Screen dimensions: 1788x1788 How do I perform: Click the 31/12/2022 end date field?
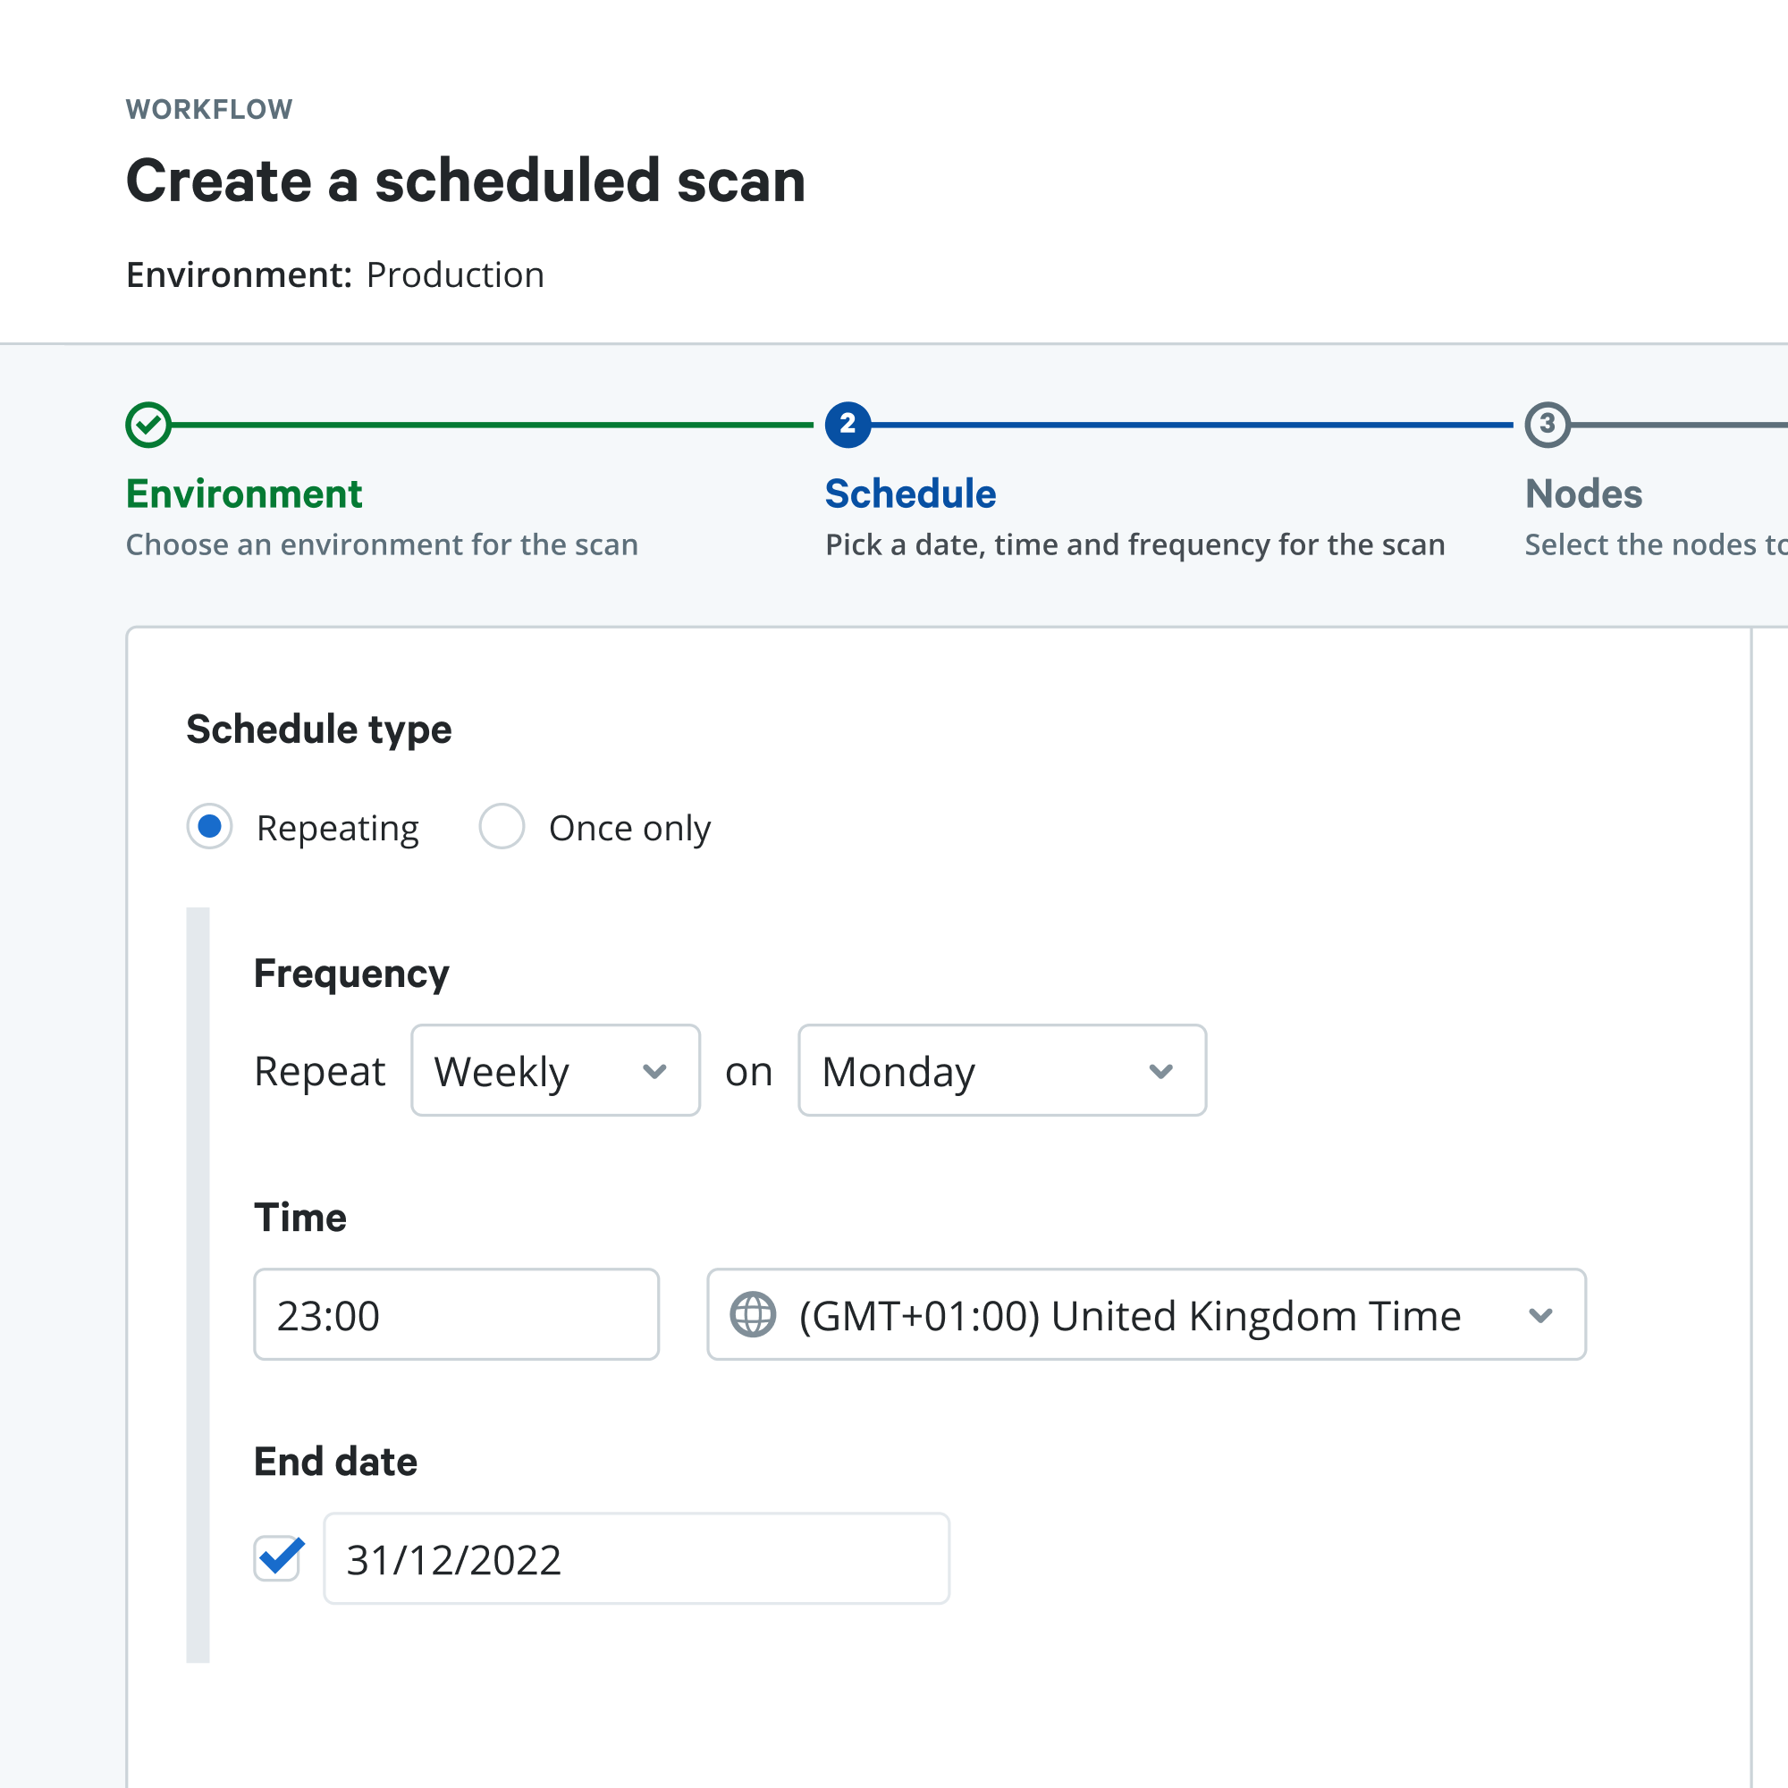(x=636, y=1558)
